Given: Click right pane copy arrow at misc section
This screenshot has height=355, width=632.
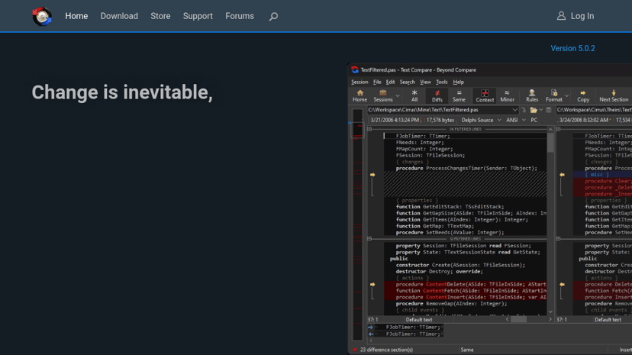Looking at the screenshot, I should (x=562, y=175).
